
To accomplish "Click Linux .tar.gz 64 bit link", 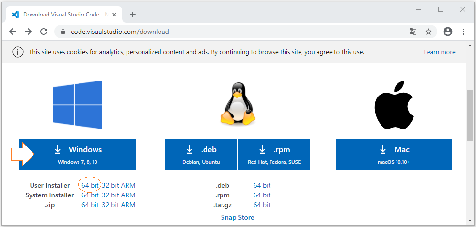I will [262, 205].
